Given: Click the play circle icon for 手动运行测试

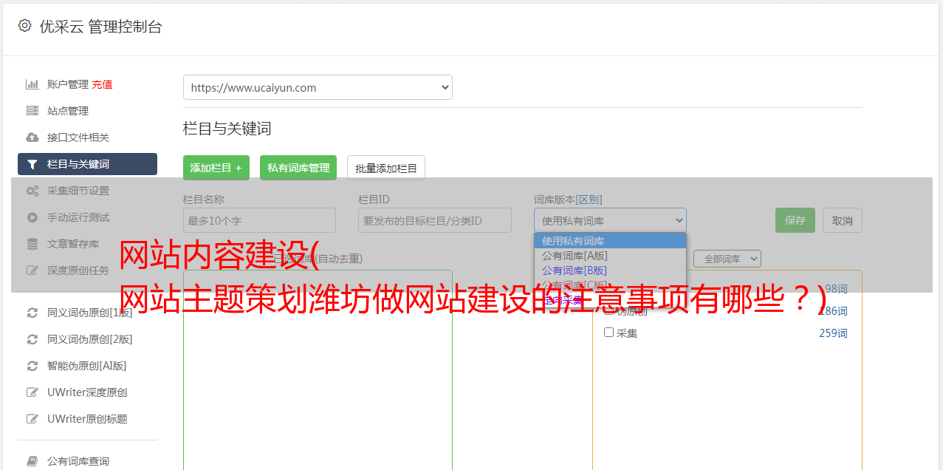Looking at the screenshot, I should click(x=32, y=217).
